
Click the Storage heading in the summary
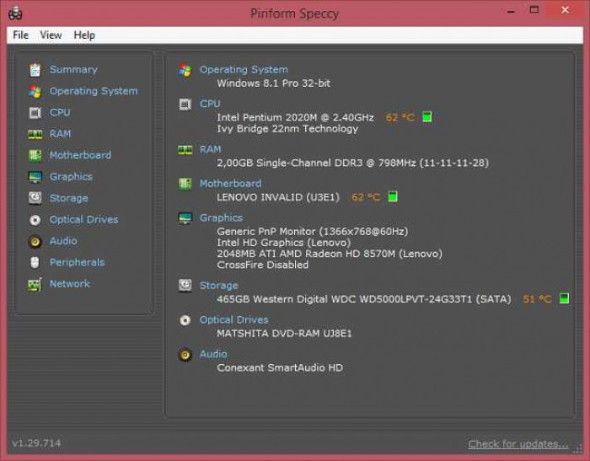[218, 286]
